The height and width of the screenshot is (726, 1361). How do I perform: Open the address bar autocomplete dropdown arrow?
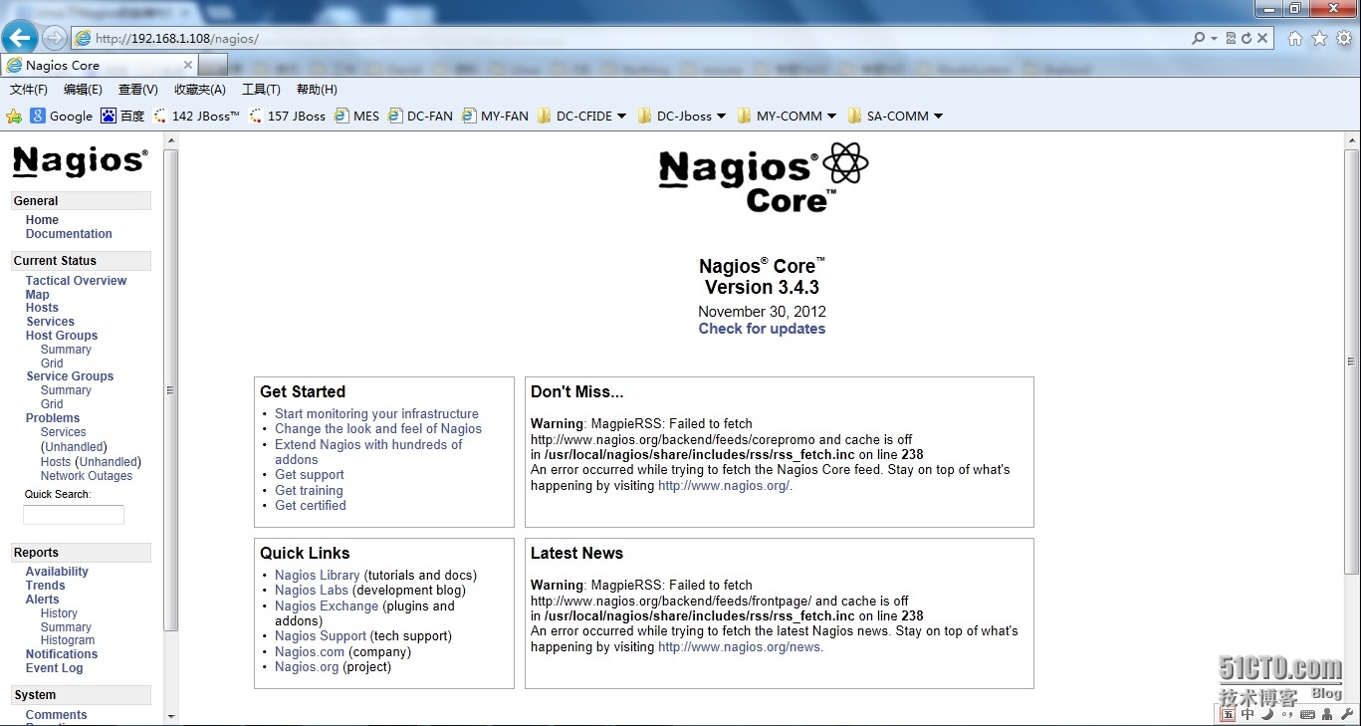[1214, 38]
